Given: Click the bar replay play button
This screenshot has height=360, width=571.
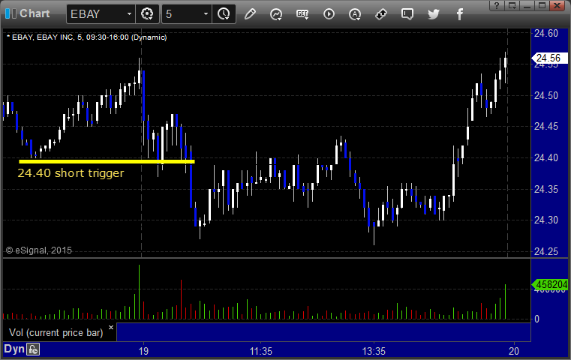Looking at the screenshot, I should click(329, 14).
